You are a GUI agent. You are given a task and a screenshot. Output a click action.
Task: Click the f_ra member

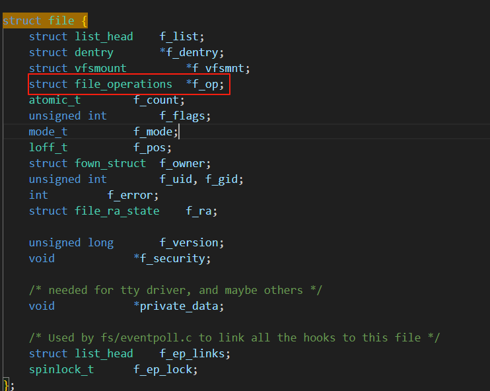coord(199,211)
